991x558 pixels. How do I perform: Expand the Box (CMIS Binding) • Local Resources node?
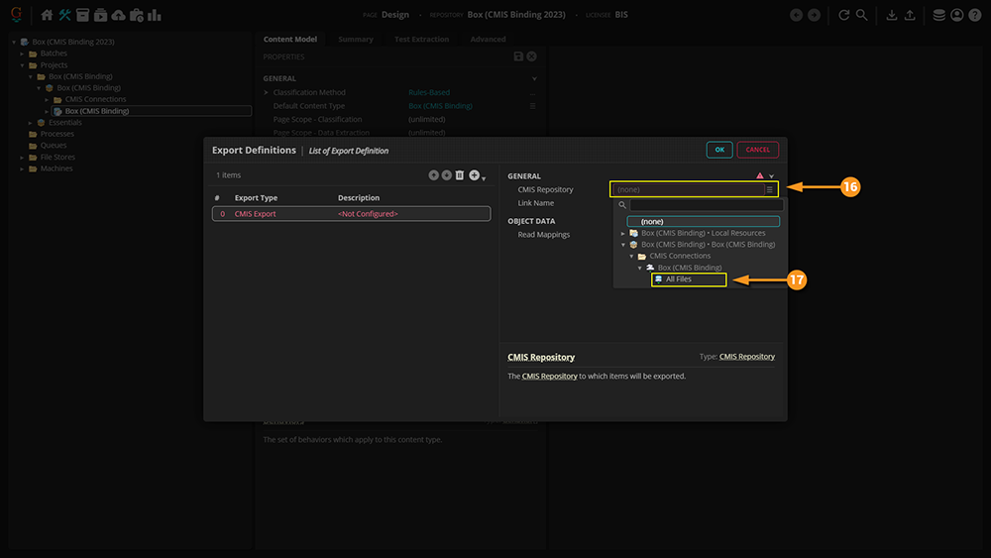(623, 233)
